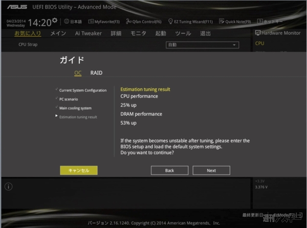Select the OC tab in the guide
Viewport: 307px width, 228px height.
tap(78, 73)
